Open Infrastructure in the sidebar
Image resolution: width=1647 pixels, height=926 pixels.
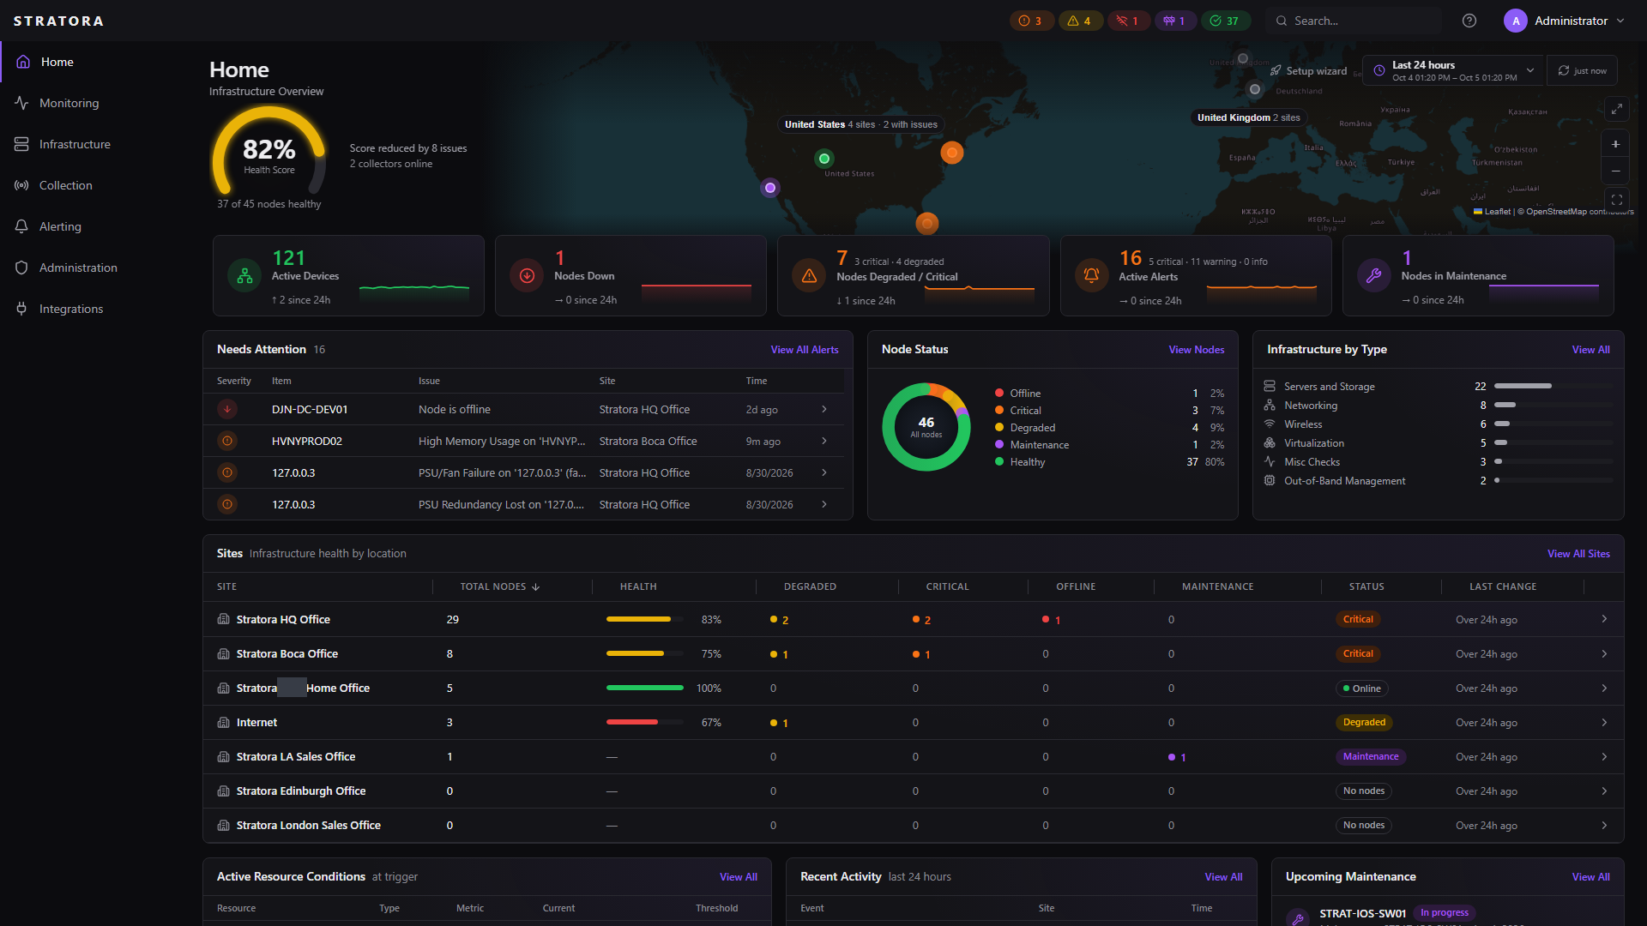75,144
